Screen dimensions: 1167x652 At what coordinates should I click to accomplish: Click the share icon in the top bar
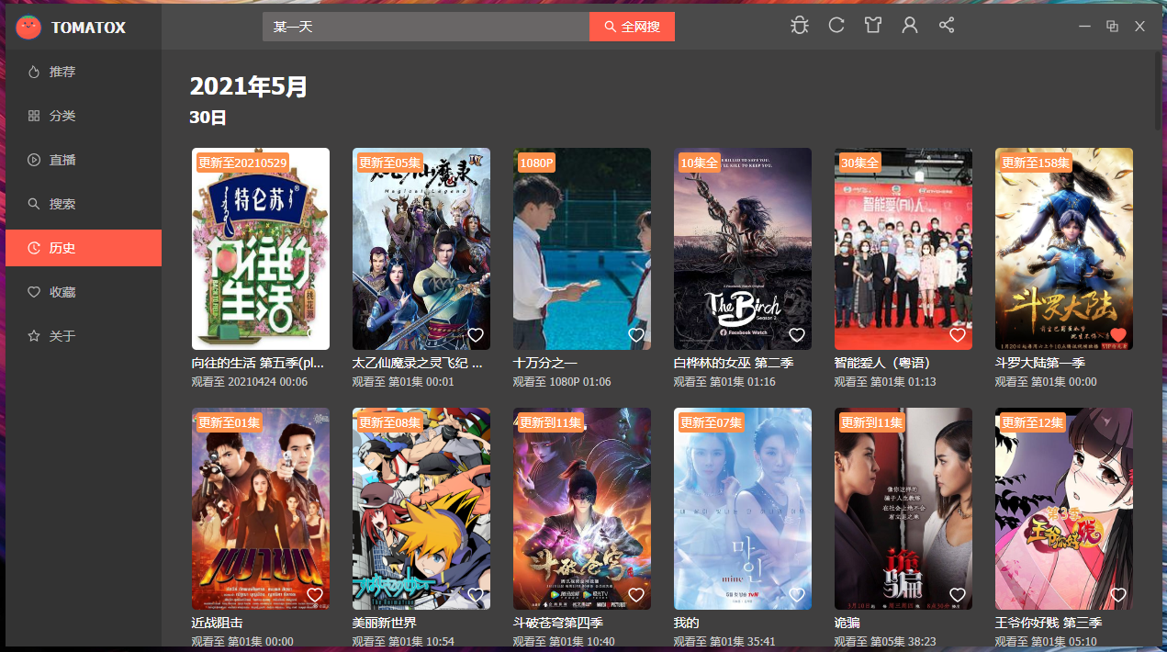tap(947, 26)
